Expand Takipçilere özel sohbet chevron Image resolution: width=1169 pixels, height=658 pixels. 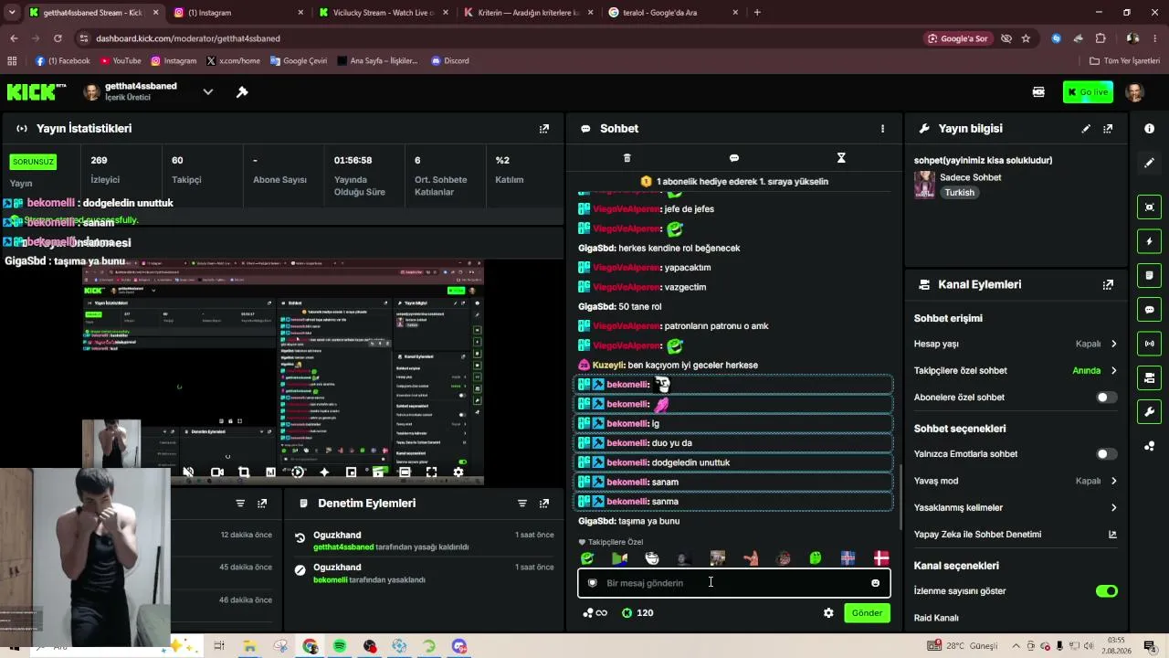pyautogui.click(x=1113, y=371)
